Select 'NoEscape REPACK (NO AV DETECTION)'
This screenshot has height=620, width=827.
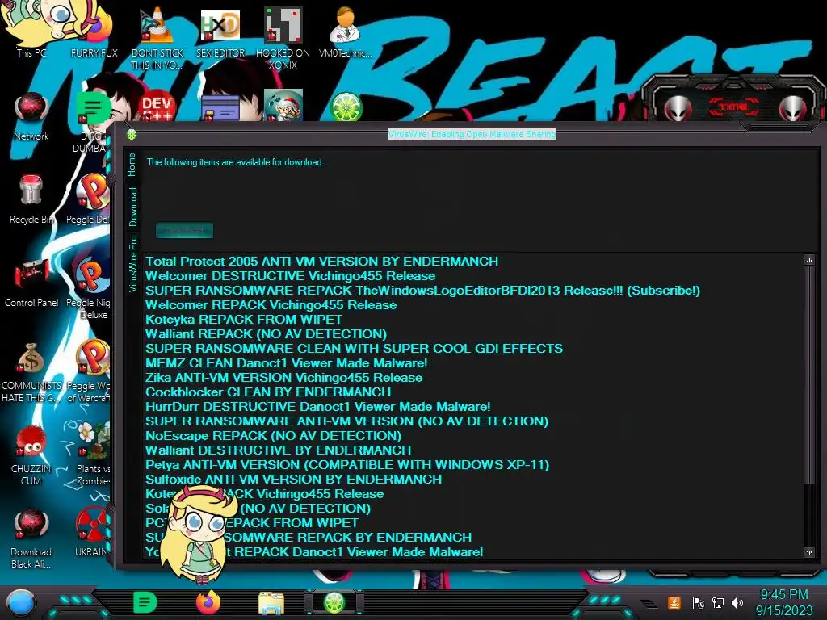[x=273, y=436]
